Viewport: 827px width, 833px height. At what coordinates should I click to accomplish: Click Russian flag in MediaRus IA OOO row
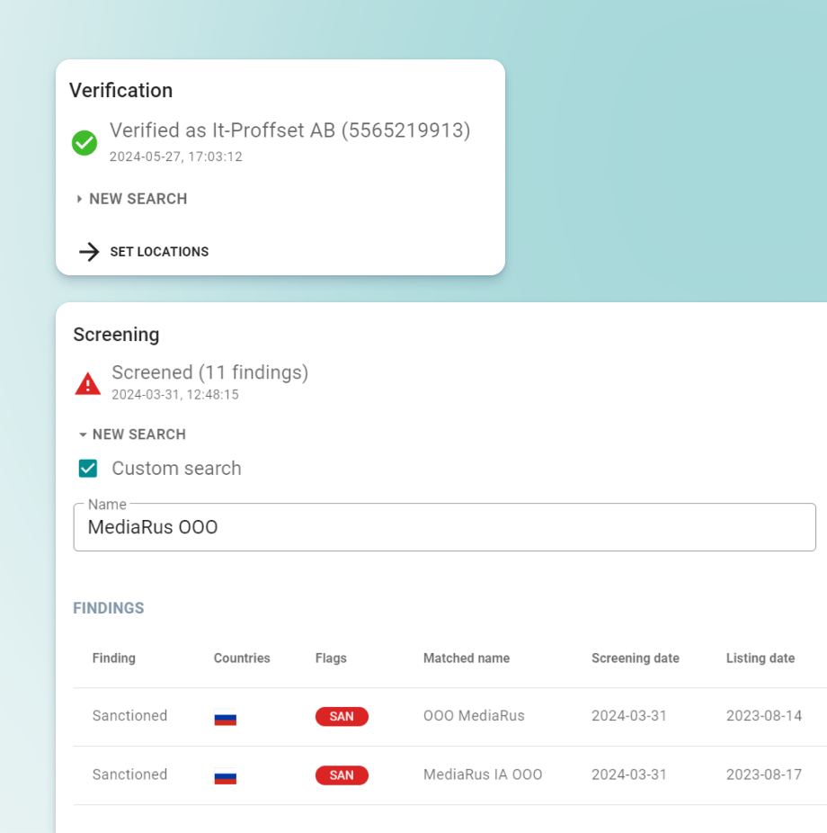[225, 775]
